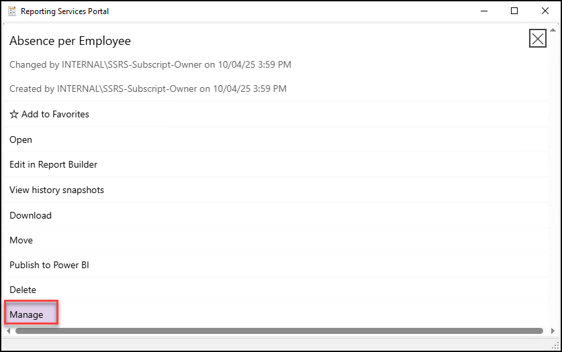Click the resize grip in the window corner
The image size is (562, 352).
[555, 344]
